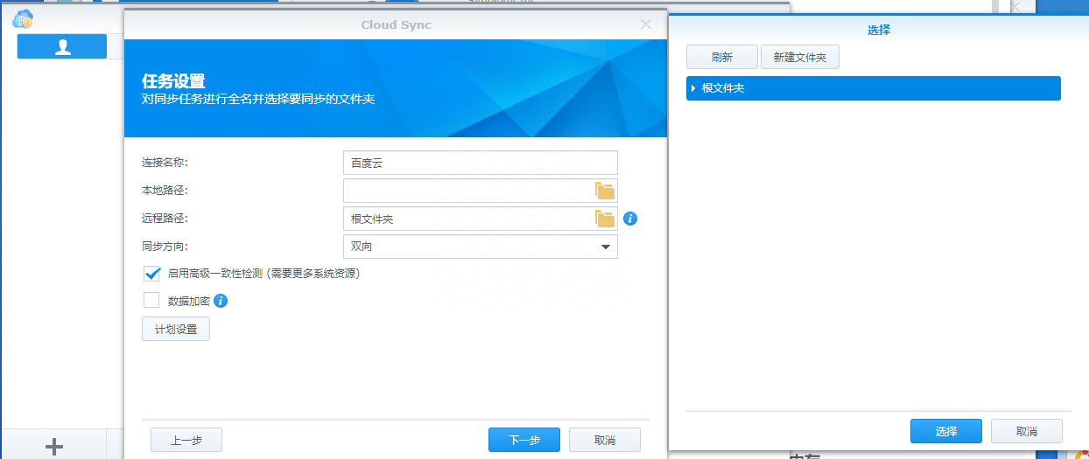
Task: Click 刷新 in folder chooser
Action: click(x=721, y=58)
